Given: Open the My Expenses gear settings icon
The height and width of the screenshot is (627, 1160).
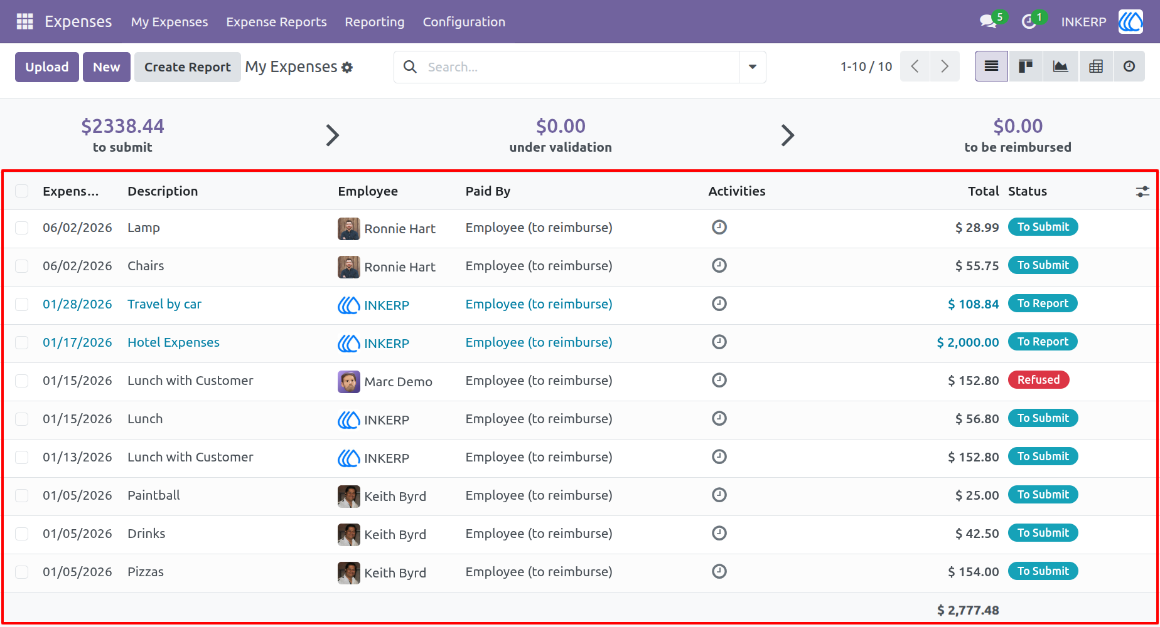Looking at the screenshot, I should [347, 67].
